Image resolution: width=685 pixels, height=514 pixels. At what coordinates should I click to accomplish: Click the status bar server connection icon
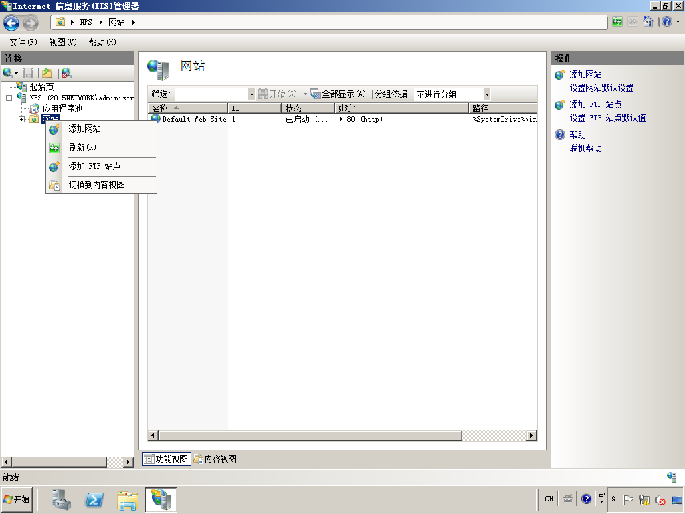(x=672, y=477)
